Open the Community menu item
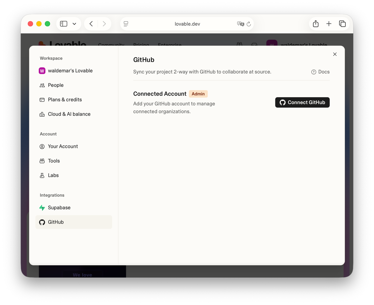The height and width of the screenshot is (305, 374). 111,44
